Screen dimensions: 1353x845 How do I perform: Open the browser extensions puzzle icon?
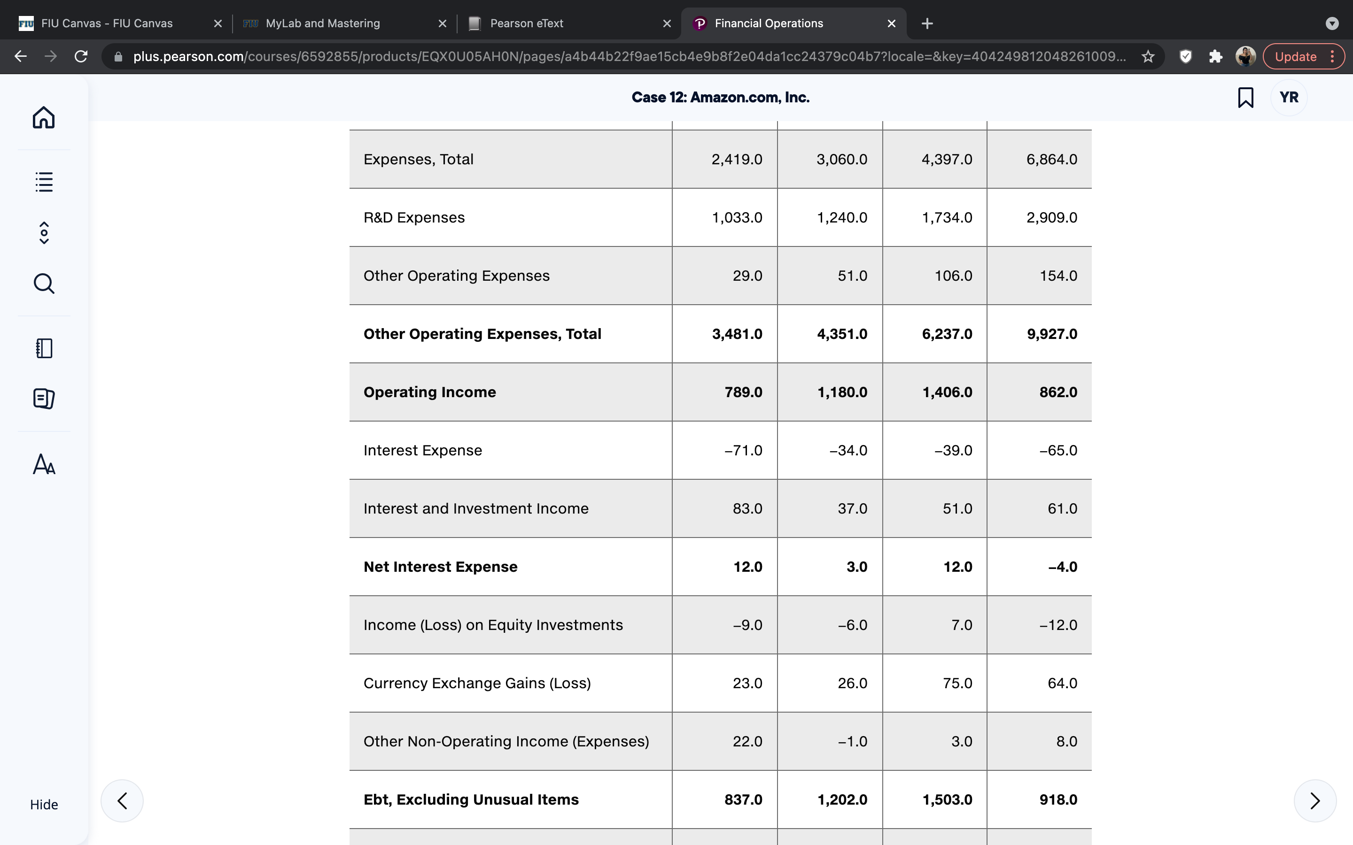(x=1215, y=56)
